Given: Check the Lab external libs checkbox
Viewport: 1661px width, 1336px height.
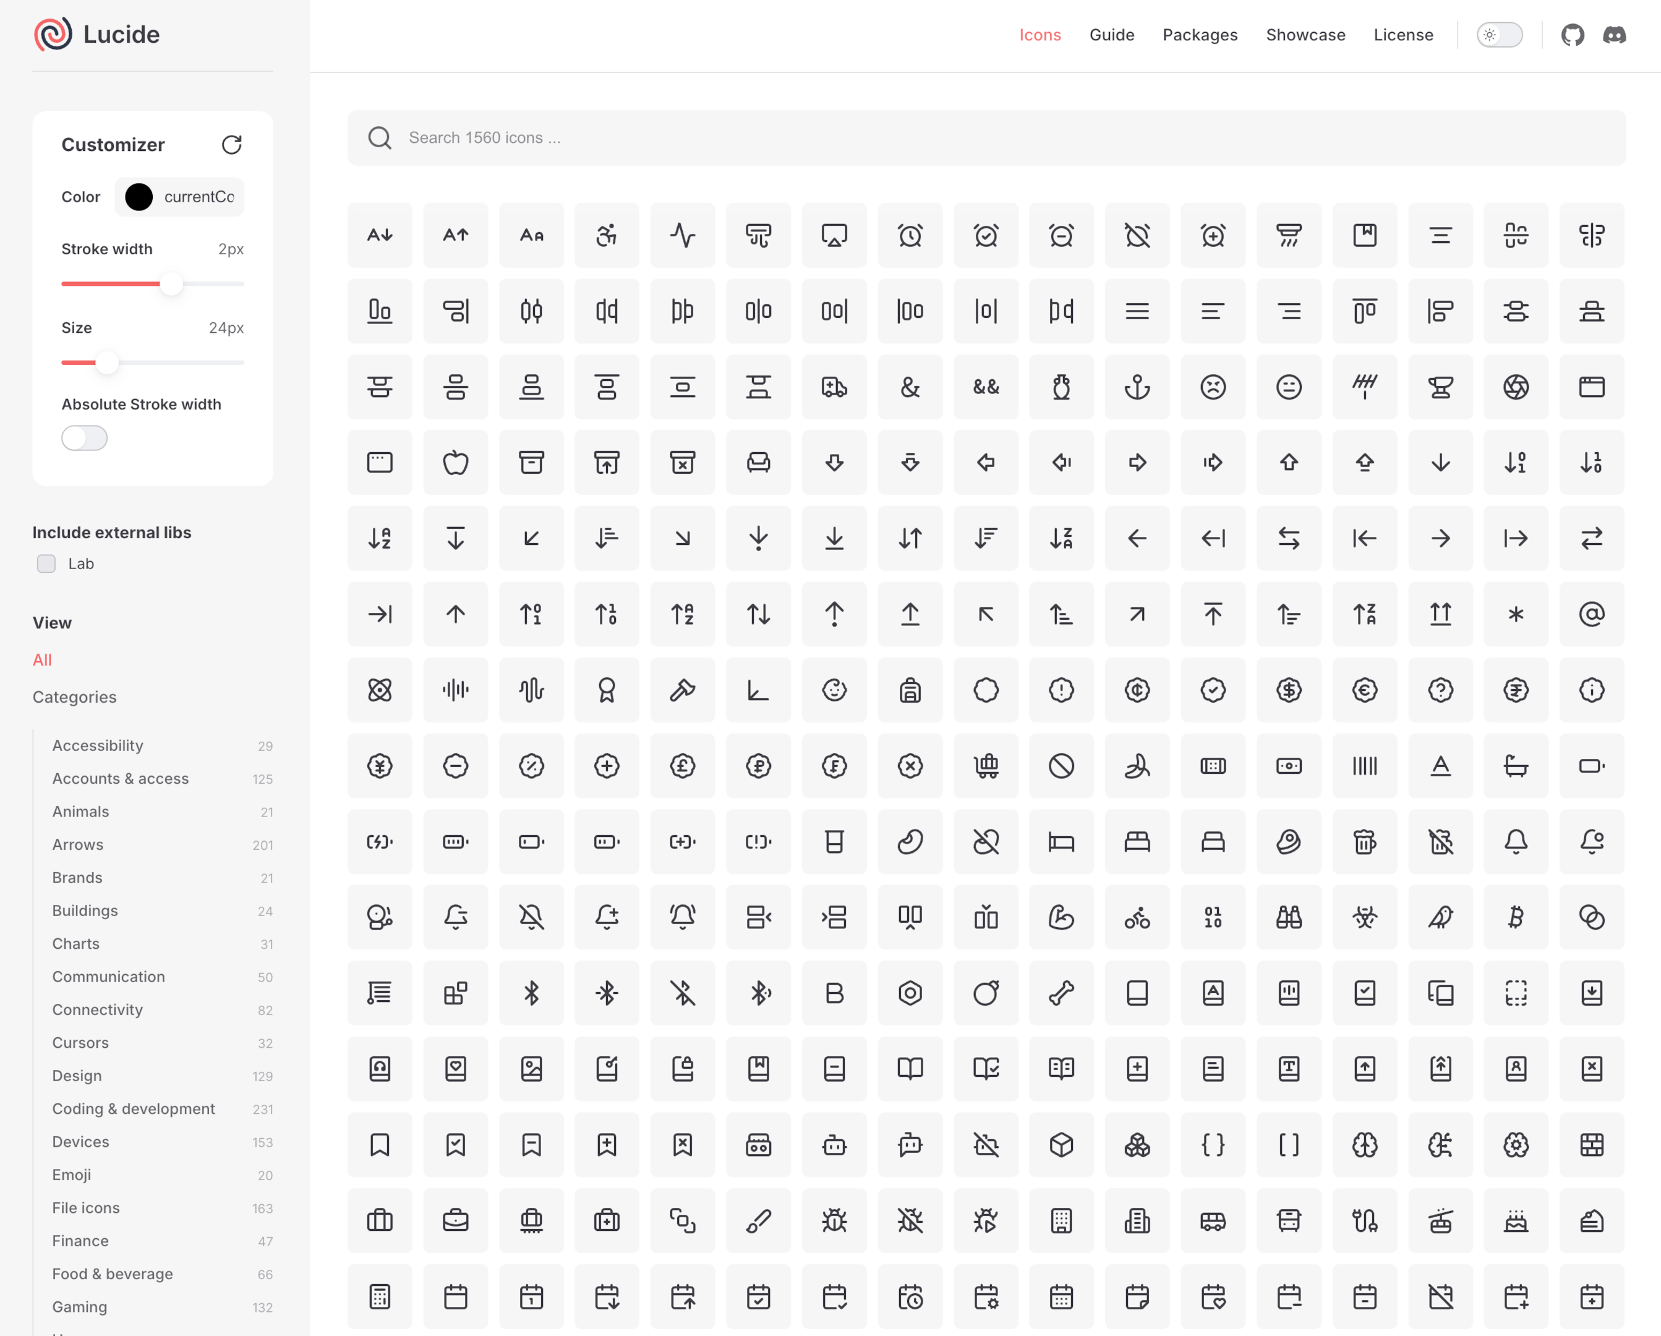Looking at the screenshot, I should pyautogui.click(x=46, y=563).
